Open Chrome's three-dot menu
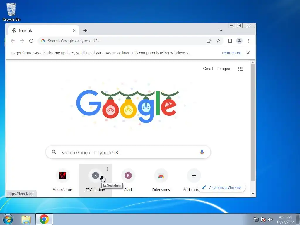Image resolution: width=300 pixels, height=225 pixels. [x=249, y=41]
